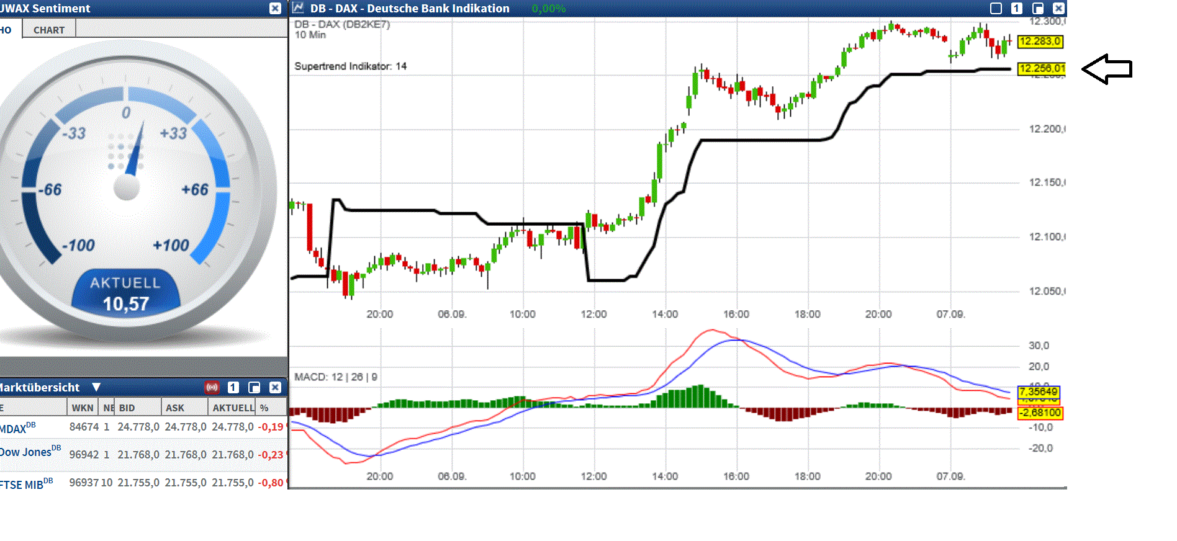Viewport: 1177px width, 541px height.
Task: Toggle the red live-stream icon in Marktübersicht
Action: [212, 387]
